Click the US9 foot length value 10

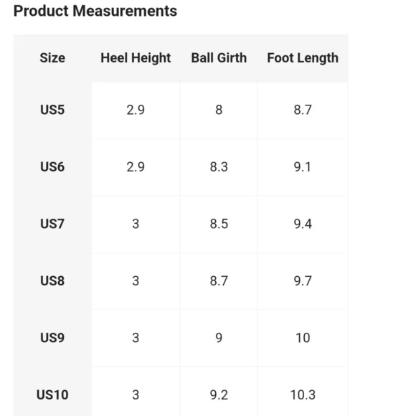click(x=303, y=338)
